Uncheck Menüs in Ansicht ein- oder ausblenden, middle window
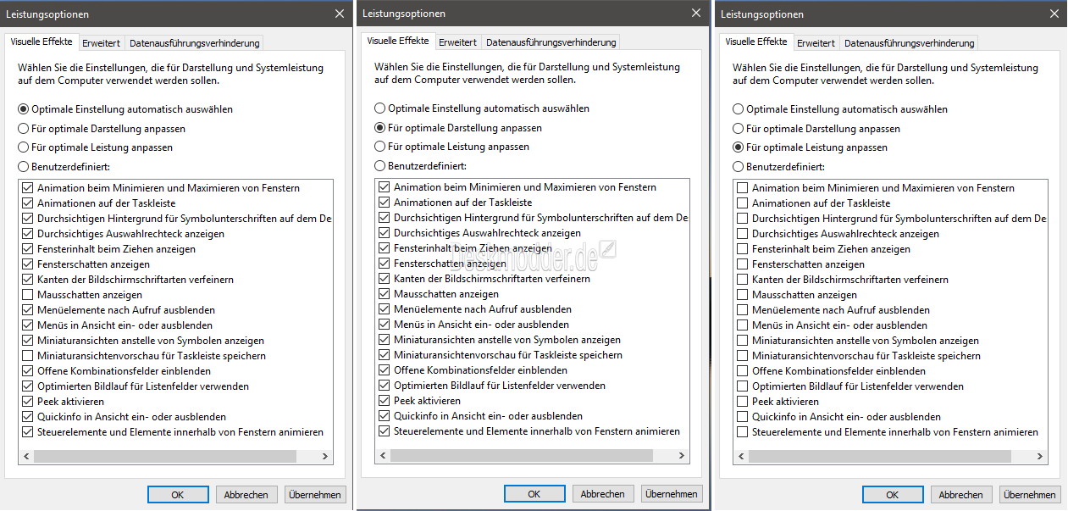The width and height of the screenshot is (1068, 511). [x=385, y=325]
